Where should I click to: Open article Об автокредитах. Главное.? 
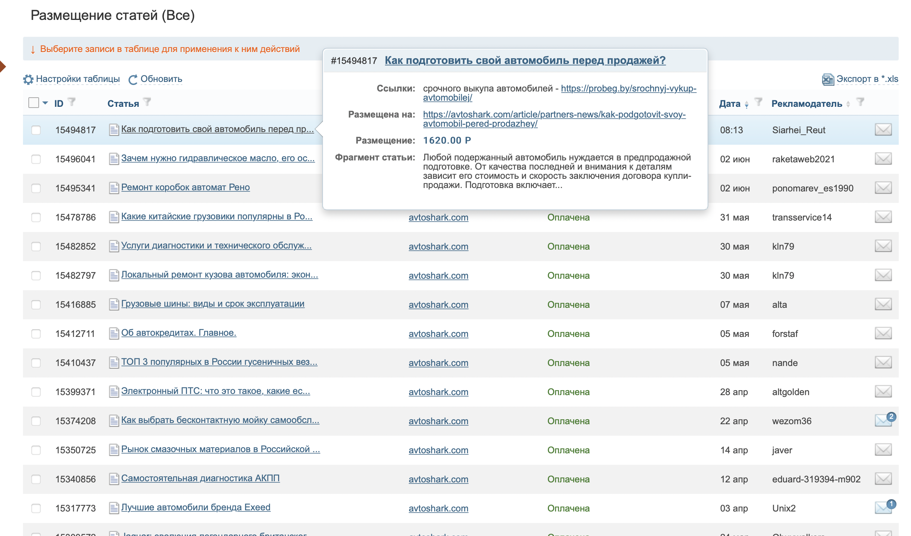click(179, 333)
